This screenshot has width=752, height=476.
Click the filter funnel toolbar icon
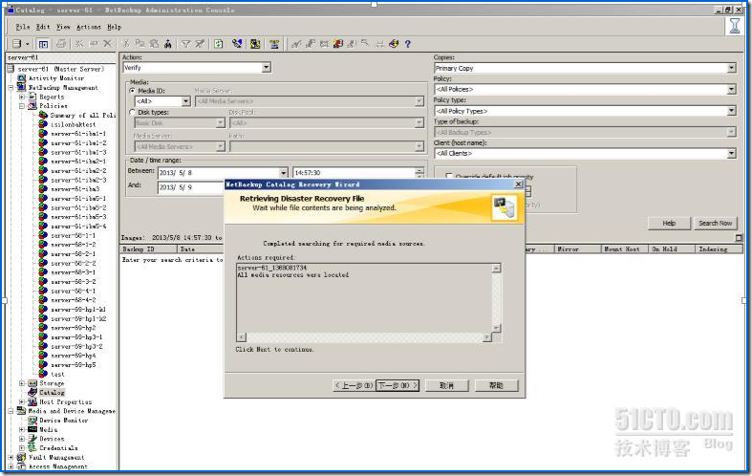point(185,44)
